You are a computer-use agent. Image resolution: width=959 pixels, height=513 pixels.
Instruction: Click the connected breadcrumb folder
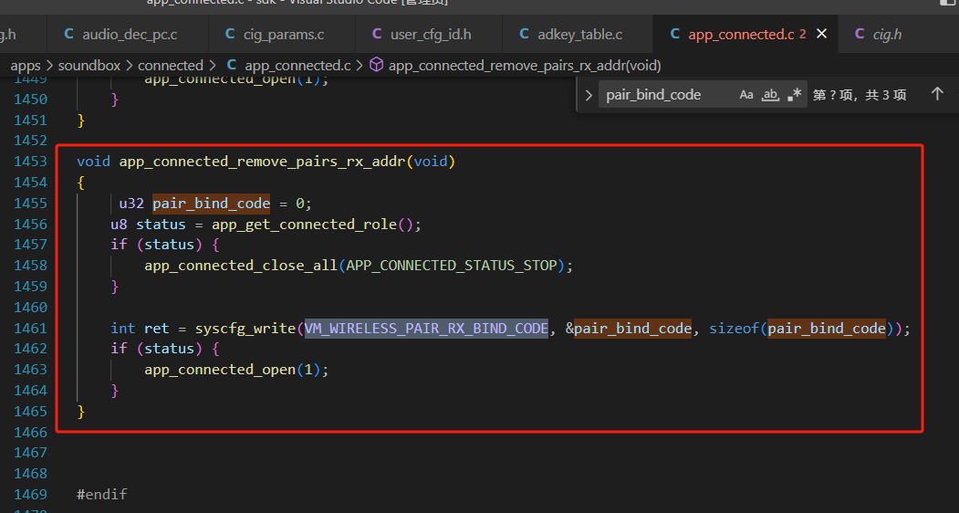170,66
